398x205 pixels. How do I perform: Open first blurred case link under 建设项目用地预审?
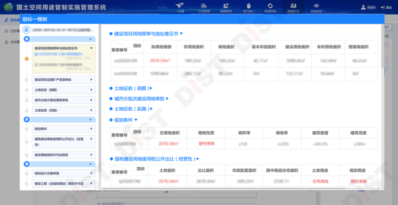click(x=61, y=54)
